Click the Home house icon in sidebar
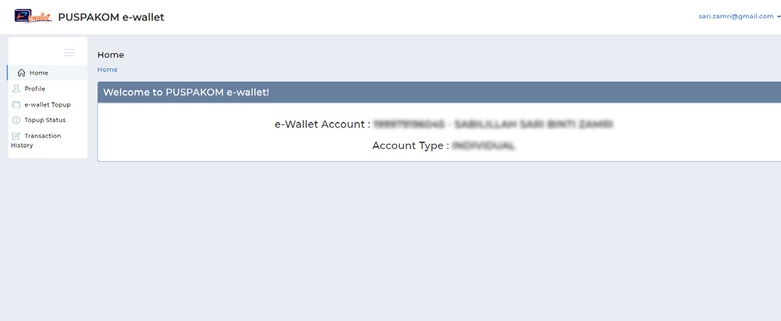This screenshot has height=321, width=781. coord(21,73)
